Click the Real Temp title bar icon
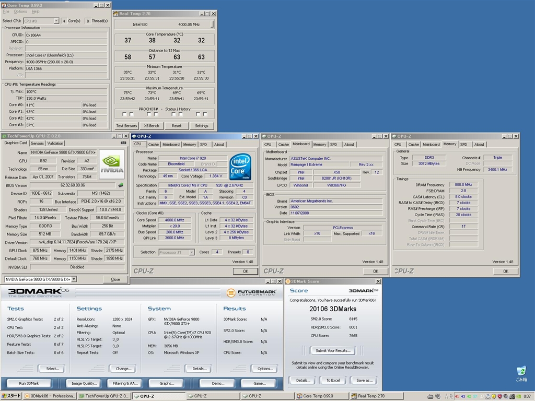Image resolution: width=535 pixels, height=401 pixels. click(116, 14)
